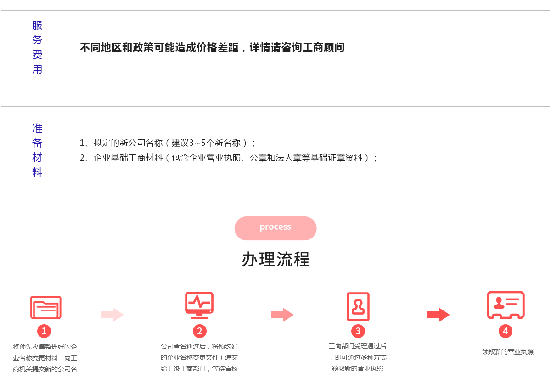Click the light pink arrow after step 1
The height and width of the screenshot is (388, 551).
pos(112,315)
